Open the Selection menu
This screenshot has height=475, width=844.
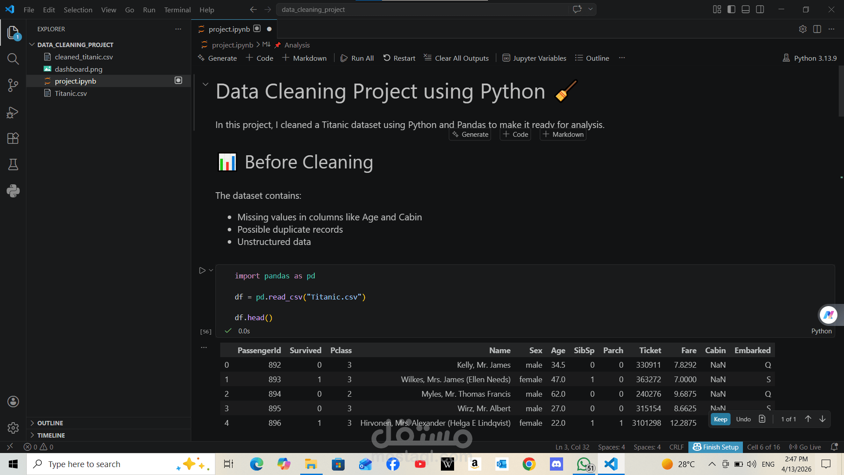click(x=78, y=10)
